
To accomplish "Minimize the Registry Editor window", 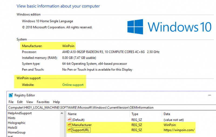I will [210, 95].
